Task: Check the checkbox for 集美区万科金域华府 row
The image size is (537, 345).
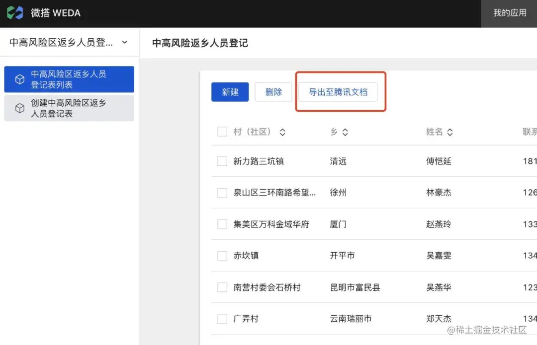Action: pyautogui.click(x=222, y=224)
